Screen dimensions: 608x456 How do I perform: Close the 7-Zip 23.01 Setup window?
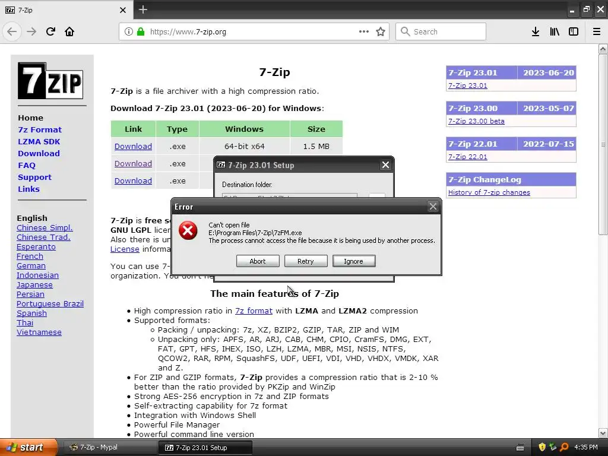(385, 165)
